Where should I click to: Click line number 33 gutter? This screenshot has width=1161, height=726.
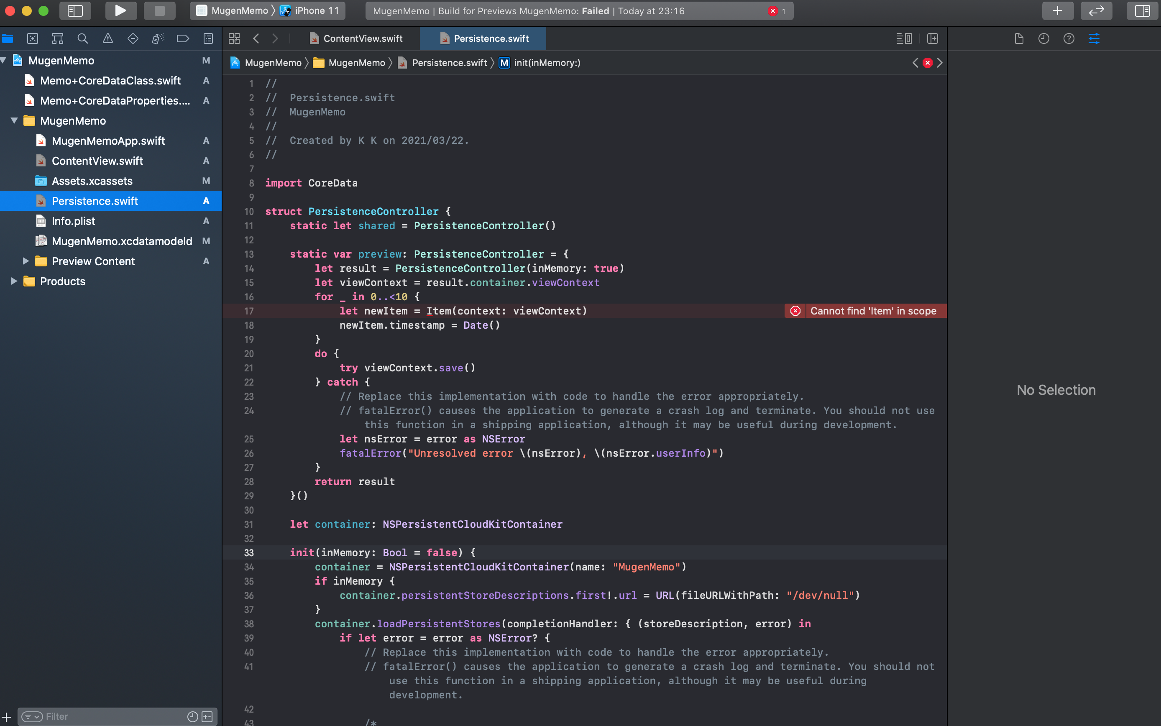249,553
